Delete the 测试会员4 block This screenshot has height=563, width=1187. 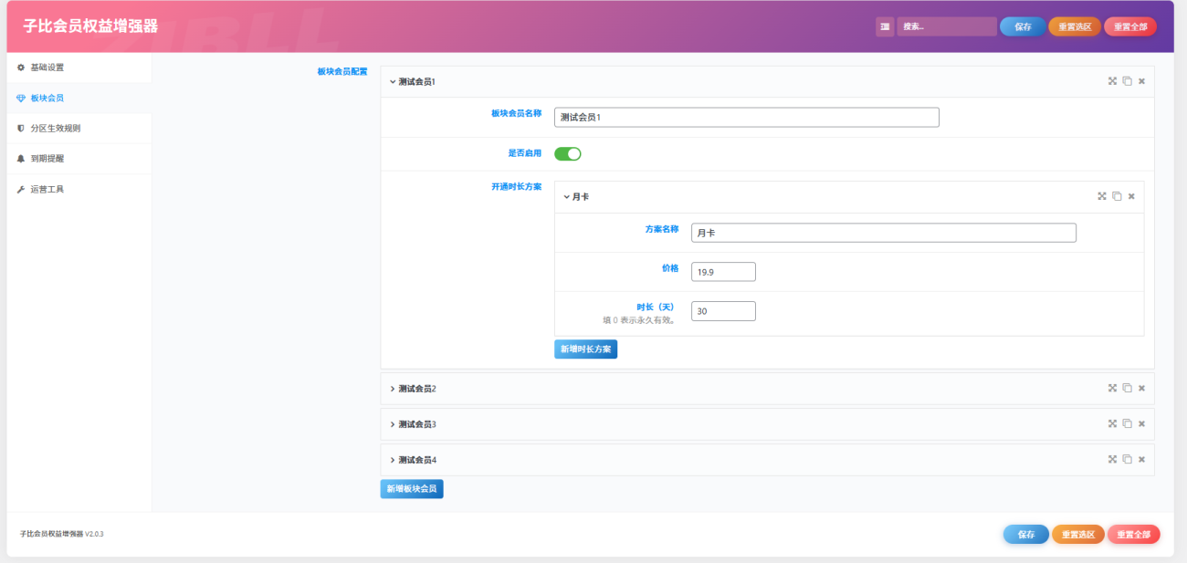tap(1141, 459)
